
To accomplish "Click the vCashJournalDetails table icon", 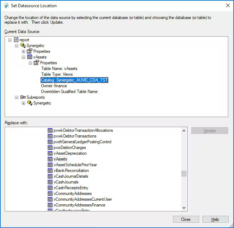I will point(50,176).
